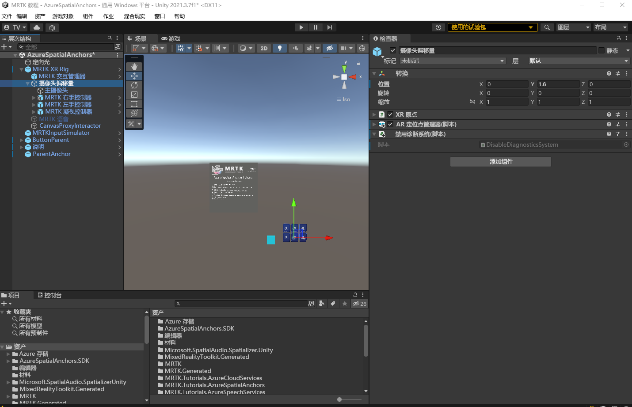Open the cloud services icon
This screenshot has width=632, height=407.
pos(37,27)
